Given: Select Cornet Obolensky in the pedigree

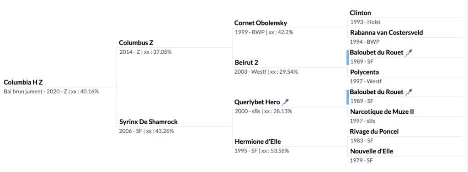Looking at the screenshot, I should 261,23.
